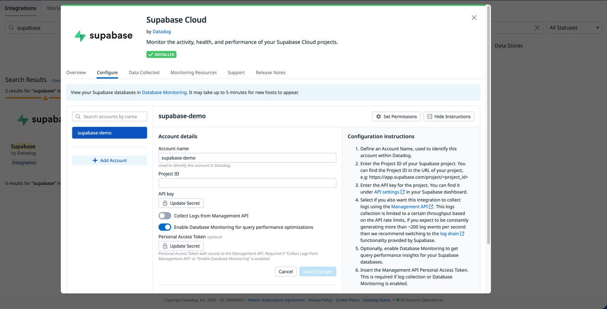Select the Configure tab
Image resolution: width=607 pixels, height=309 pixels.
tap(107, 72)
